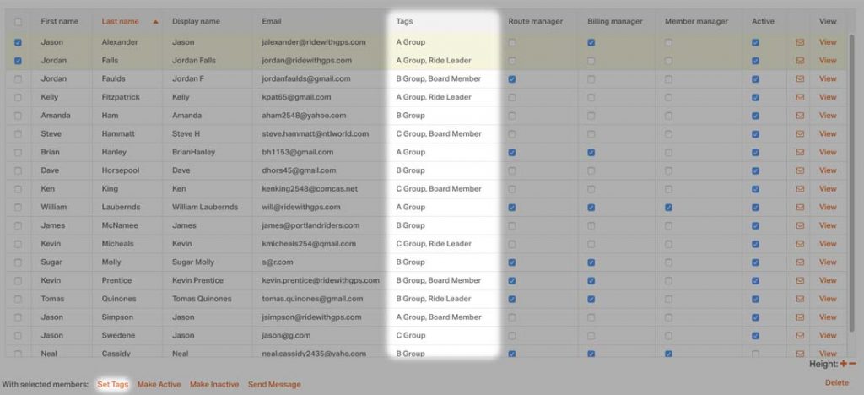
Task: Open the View link for Brian Hanley
Action: (x=828, y=152)
